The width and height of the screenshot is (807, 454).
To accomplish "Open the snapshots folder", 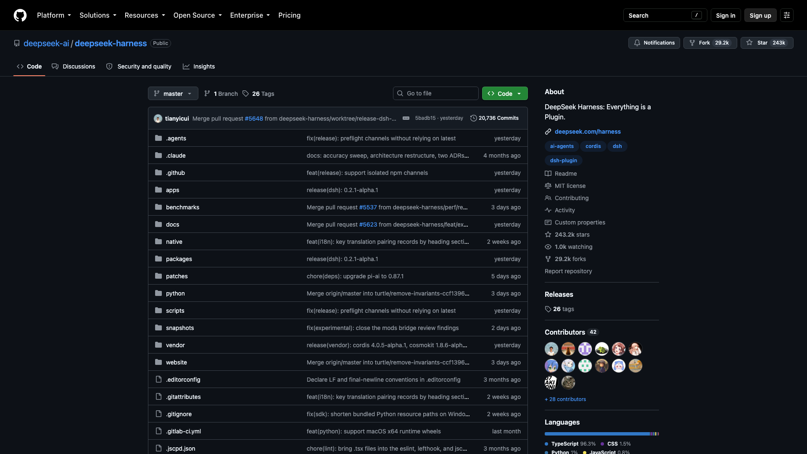I will coord(180,328).
